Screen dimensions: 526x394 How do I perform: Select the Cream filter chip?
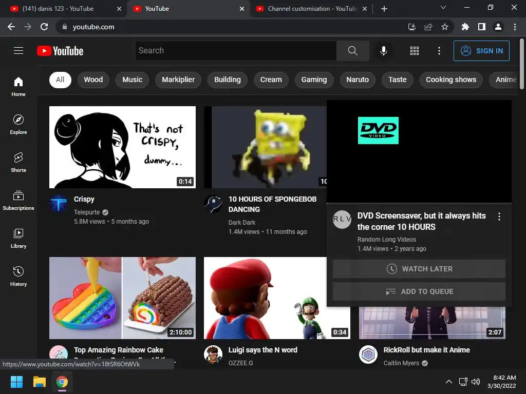point(271,80)
